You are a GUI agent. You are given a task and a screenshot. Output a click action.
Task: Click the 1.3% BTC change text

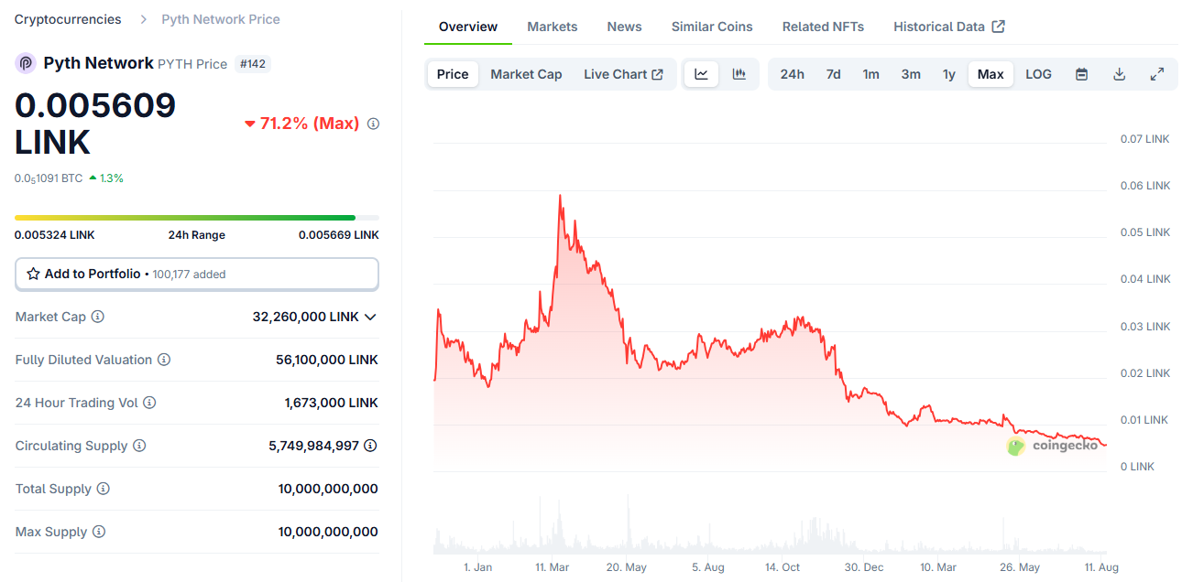[112, 178]
